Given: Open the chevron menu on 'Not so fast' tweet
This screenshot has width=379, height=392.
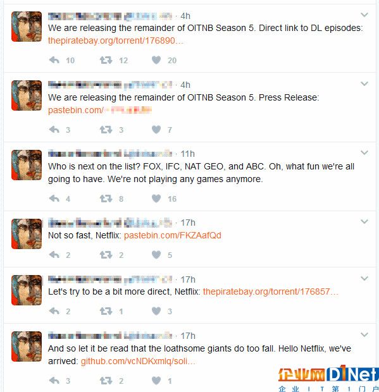Looking at the screenshot, I should coord(364,221).
